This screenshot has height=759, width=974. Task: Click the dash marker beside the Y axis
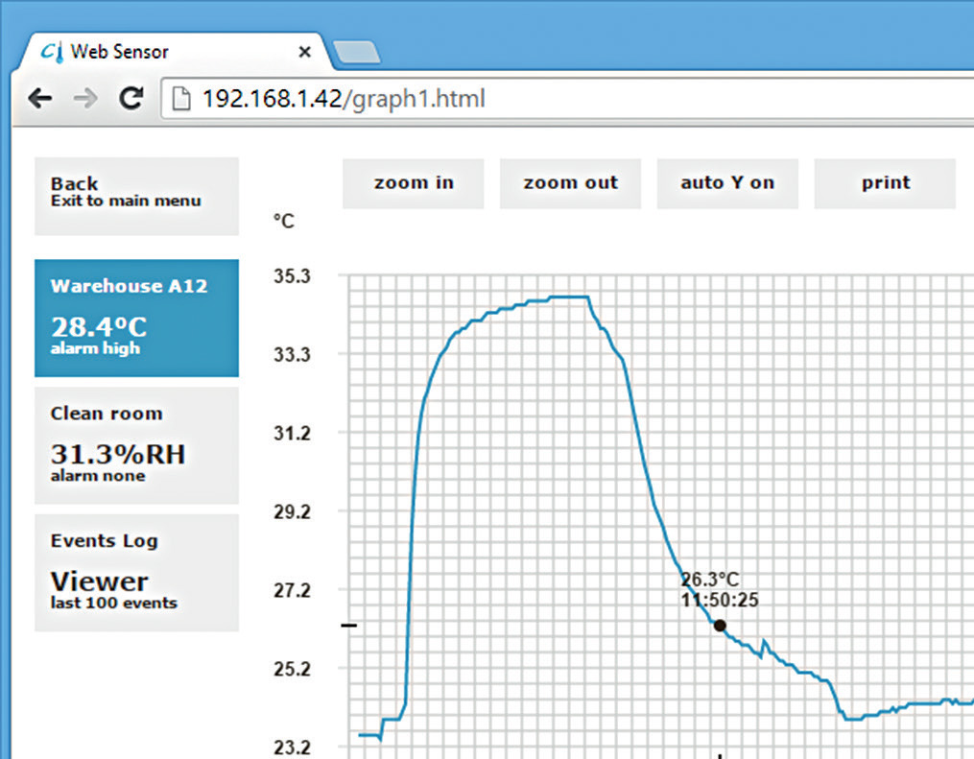pos(349,626)
